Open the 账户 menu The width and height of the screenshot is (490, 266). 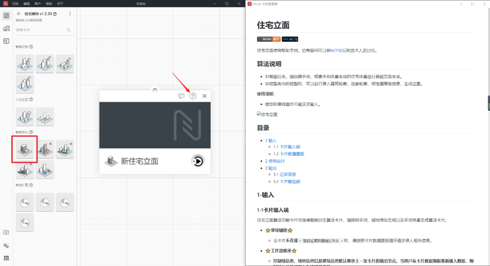click(x=38, y=4)
